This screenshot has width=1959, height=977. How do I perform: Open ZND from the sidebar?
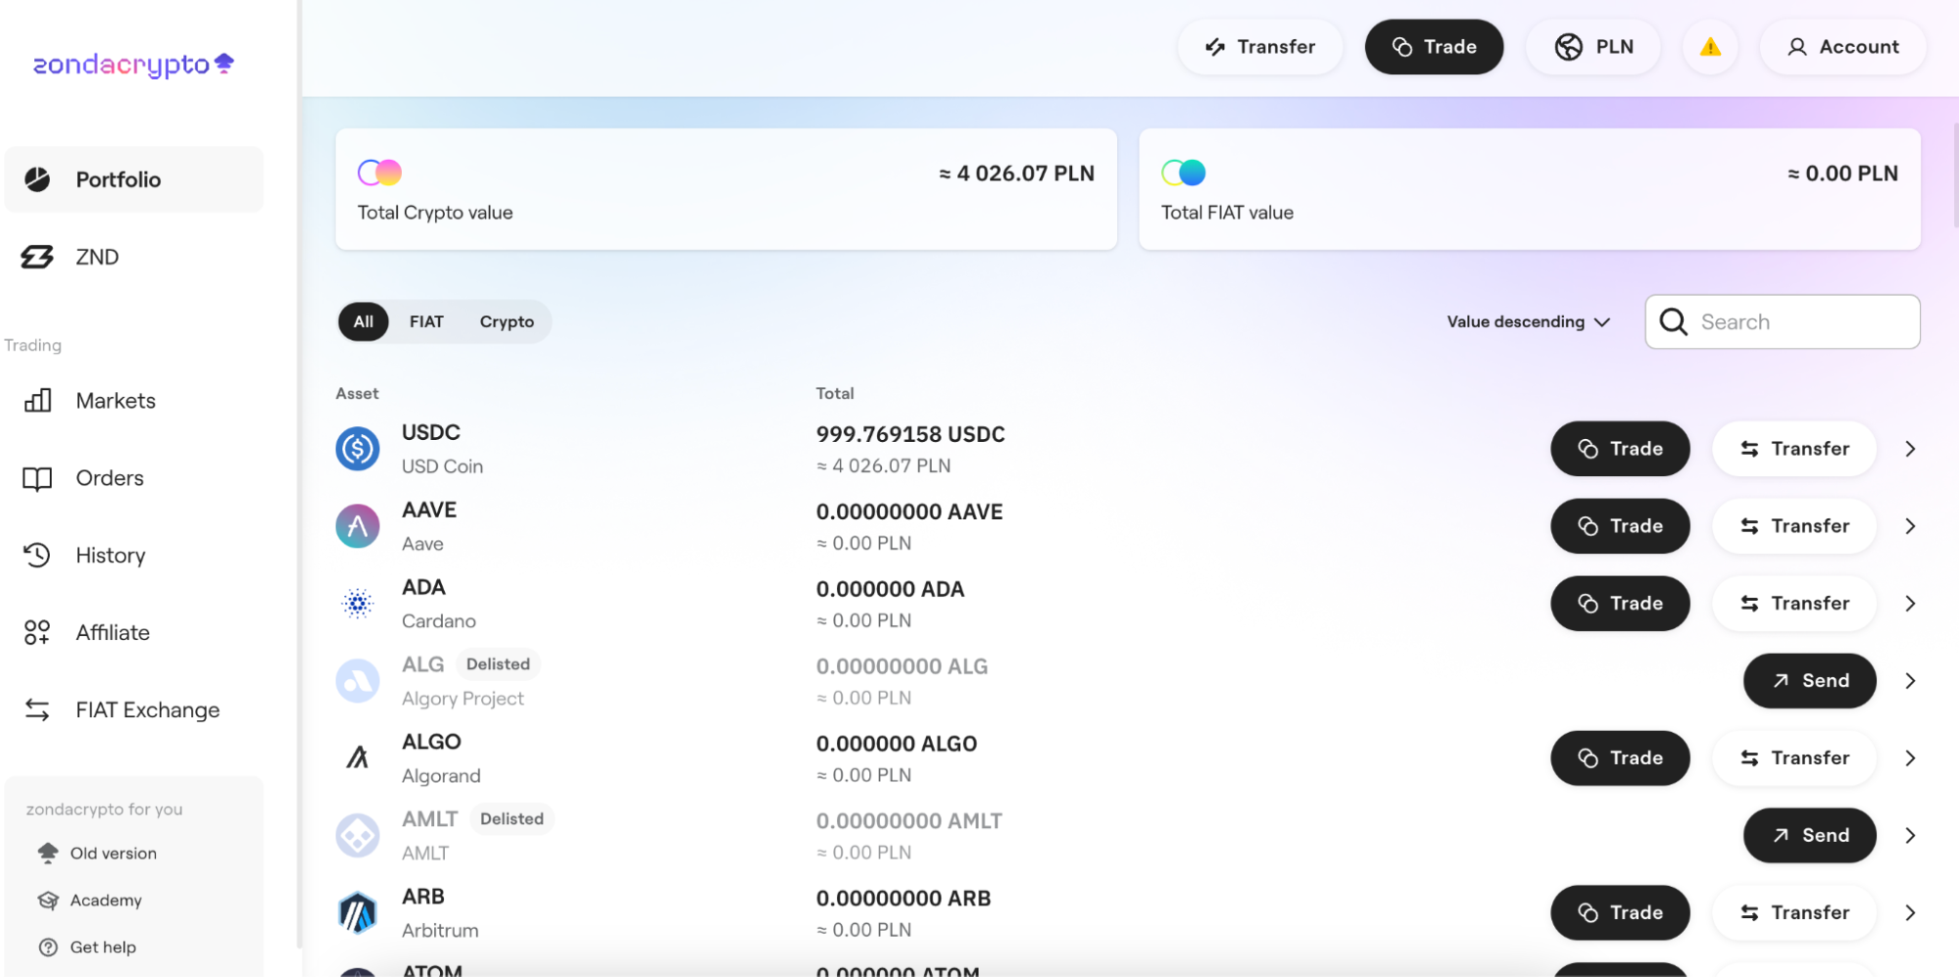pos(97,257)
